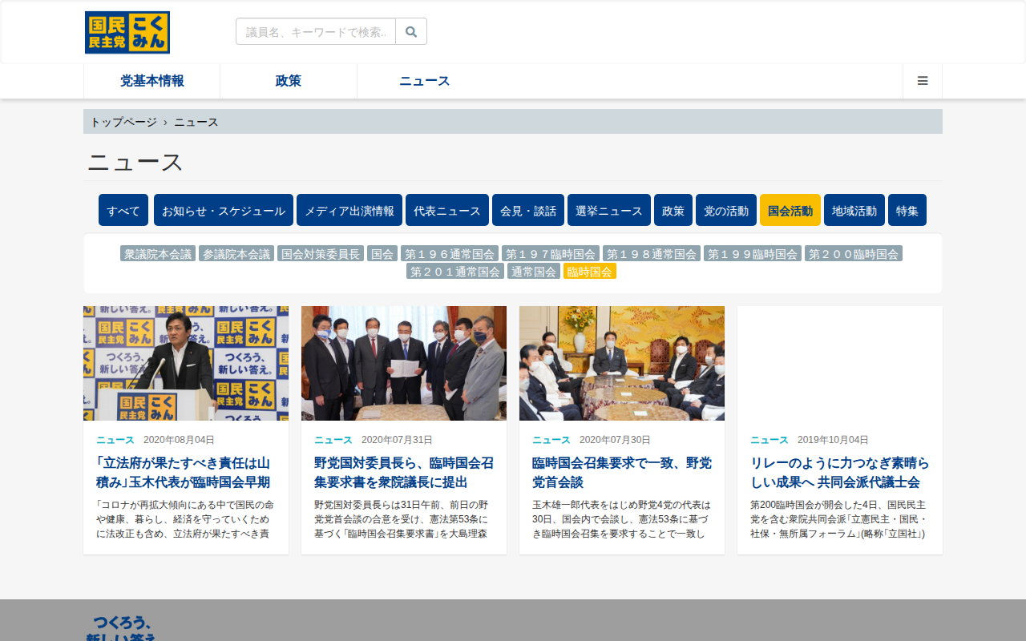Click ニュース label on 2020年07月31日 card

click(333, 440)
